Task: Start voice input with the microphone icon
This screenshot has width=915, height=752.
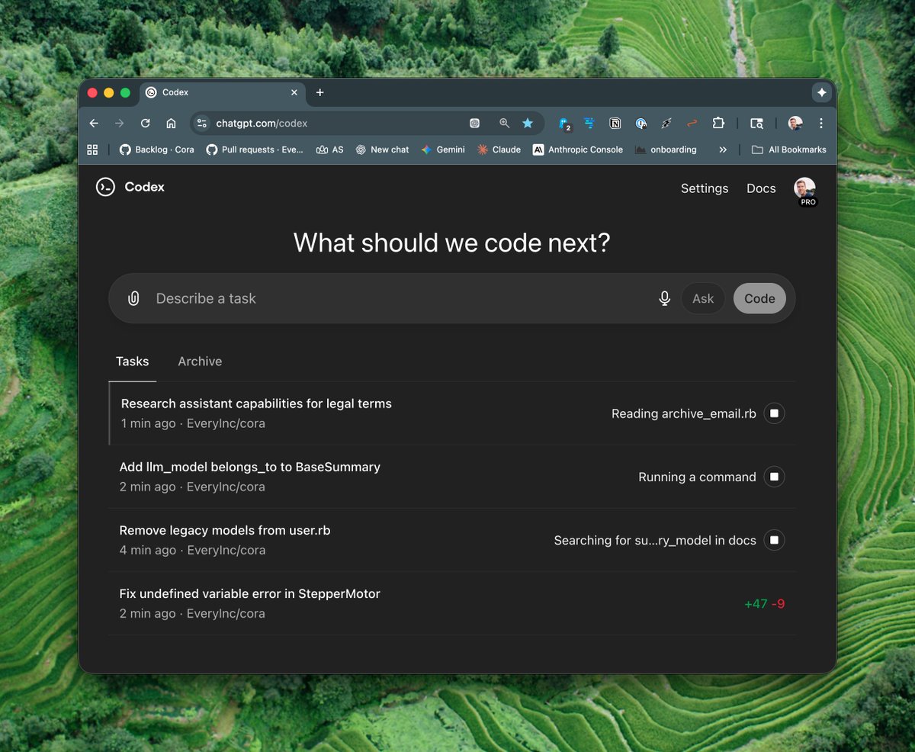Action: (x=664, y=298)
